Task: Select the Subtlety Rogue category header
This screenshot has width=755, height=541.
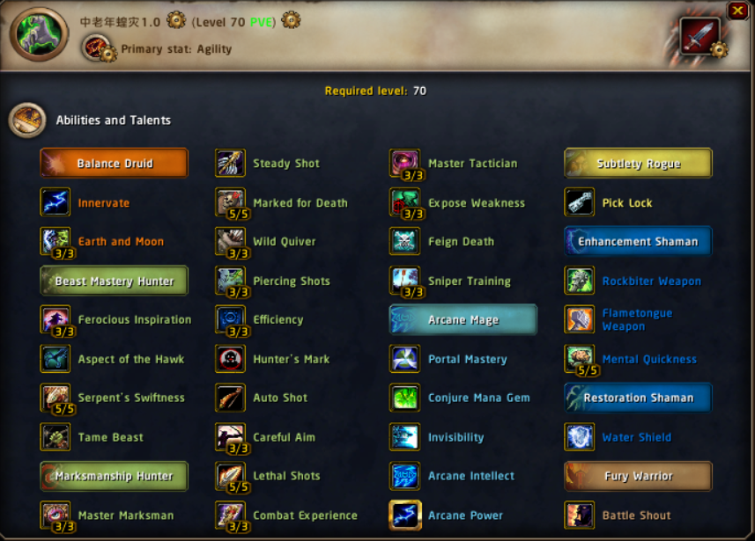Action: [x=638, y=163]
